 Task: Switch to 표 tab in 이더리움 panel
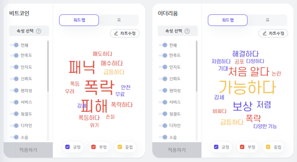(267, 20)
